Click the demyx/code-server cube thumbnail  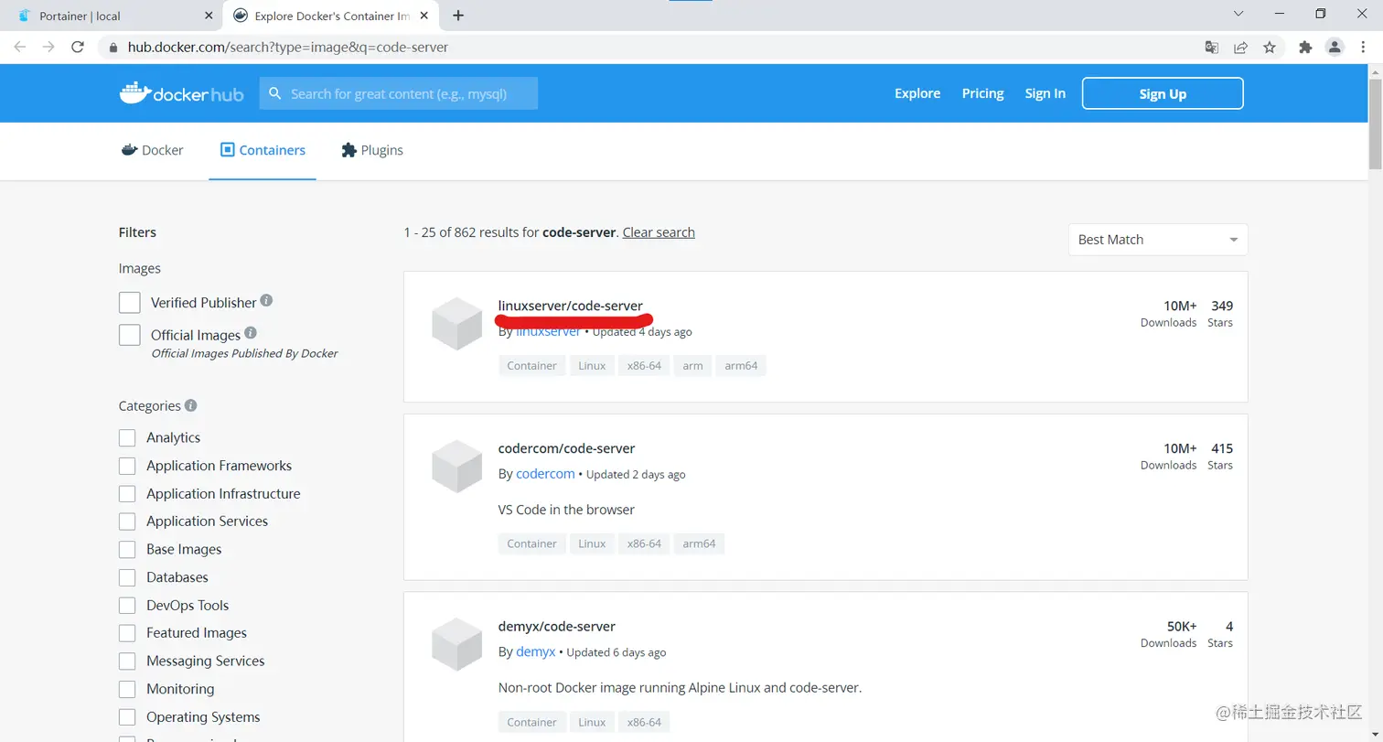click(x=456, y=645)
